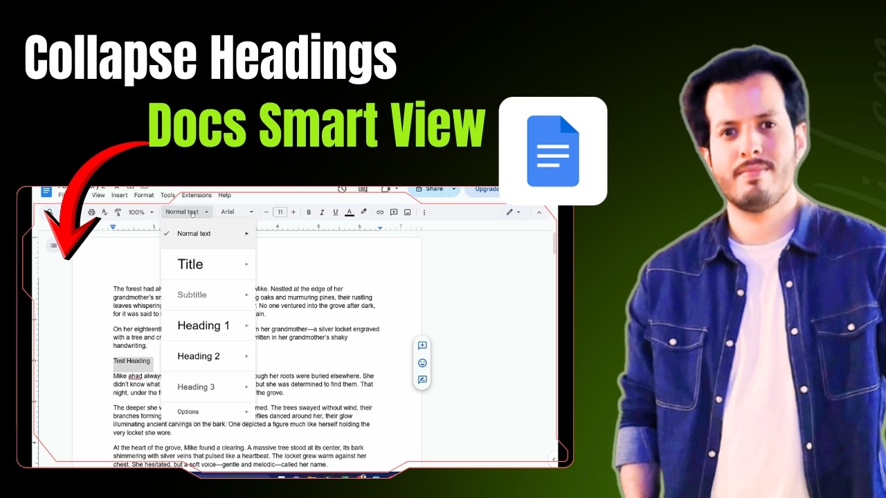
Task: Open the 100% zoom dropdown
Action: click(x=141, y=212)
